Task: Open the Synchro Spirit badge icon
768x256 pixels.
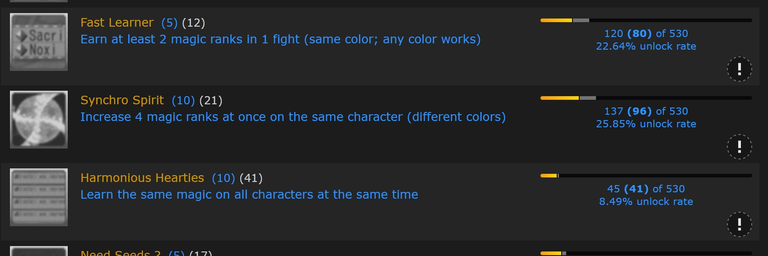Action: tap(39, 120)
